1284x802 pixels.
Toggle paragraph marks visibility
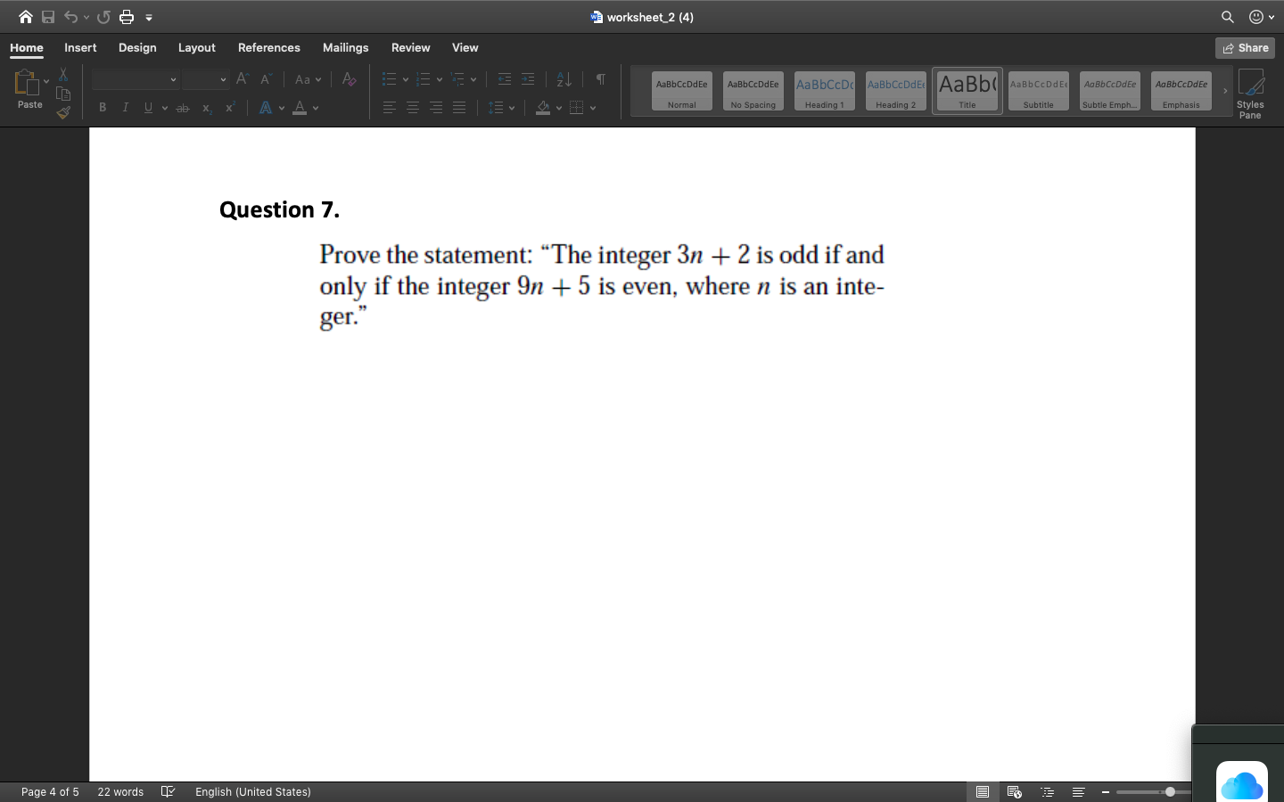click(x=599, y=79)
